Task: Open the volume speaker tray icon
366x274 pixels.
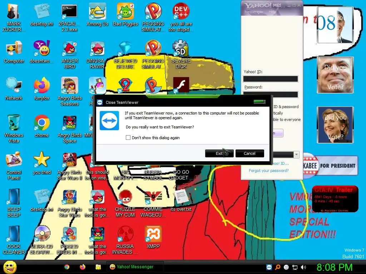Action: click(x=303, y=267)
